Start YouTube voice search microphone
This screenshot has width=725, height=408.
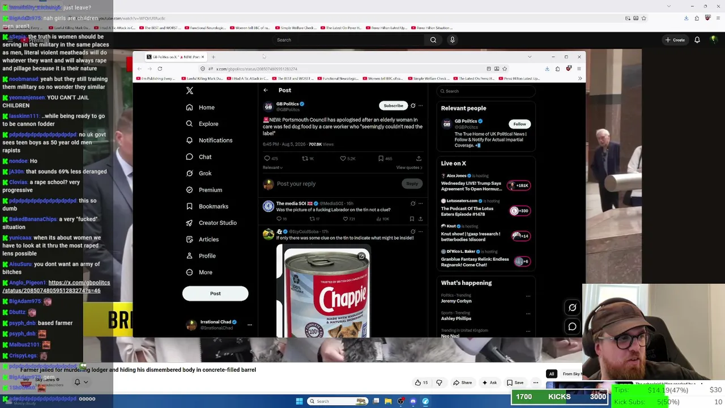[x=452, y=40]
